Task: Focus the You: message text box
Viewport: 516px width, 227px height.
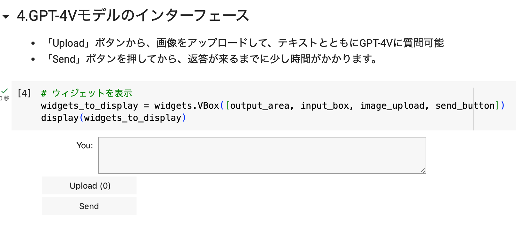Action: tap(262, 155)
